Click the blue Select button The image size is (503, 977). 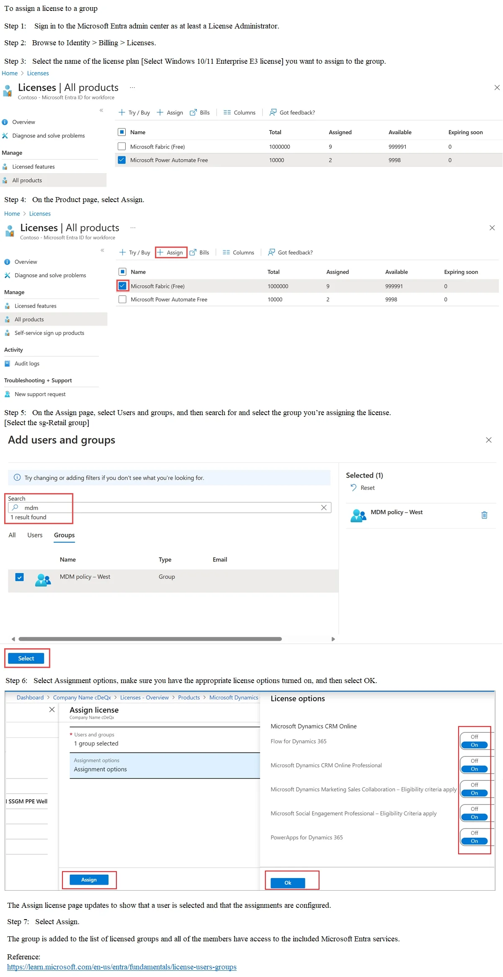(26, 658)
